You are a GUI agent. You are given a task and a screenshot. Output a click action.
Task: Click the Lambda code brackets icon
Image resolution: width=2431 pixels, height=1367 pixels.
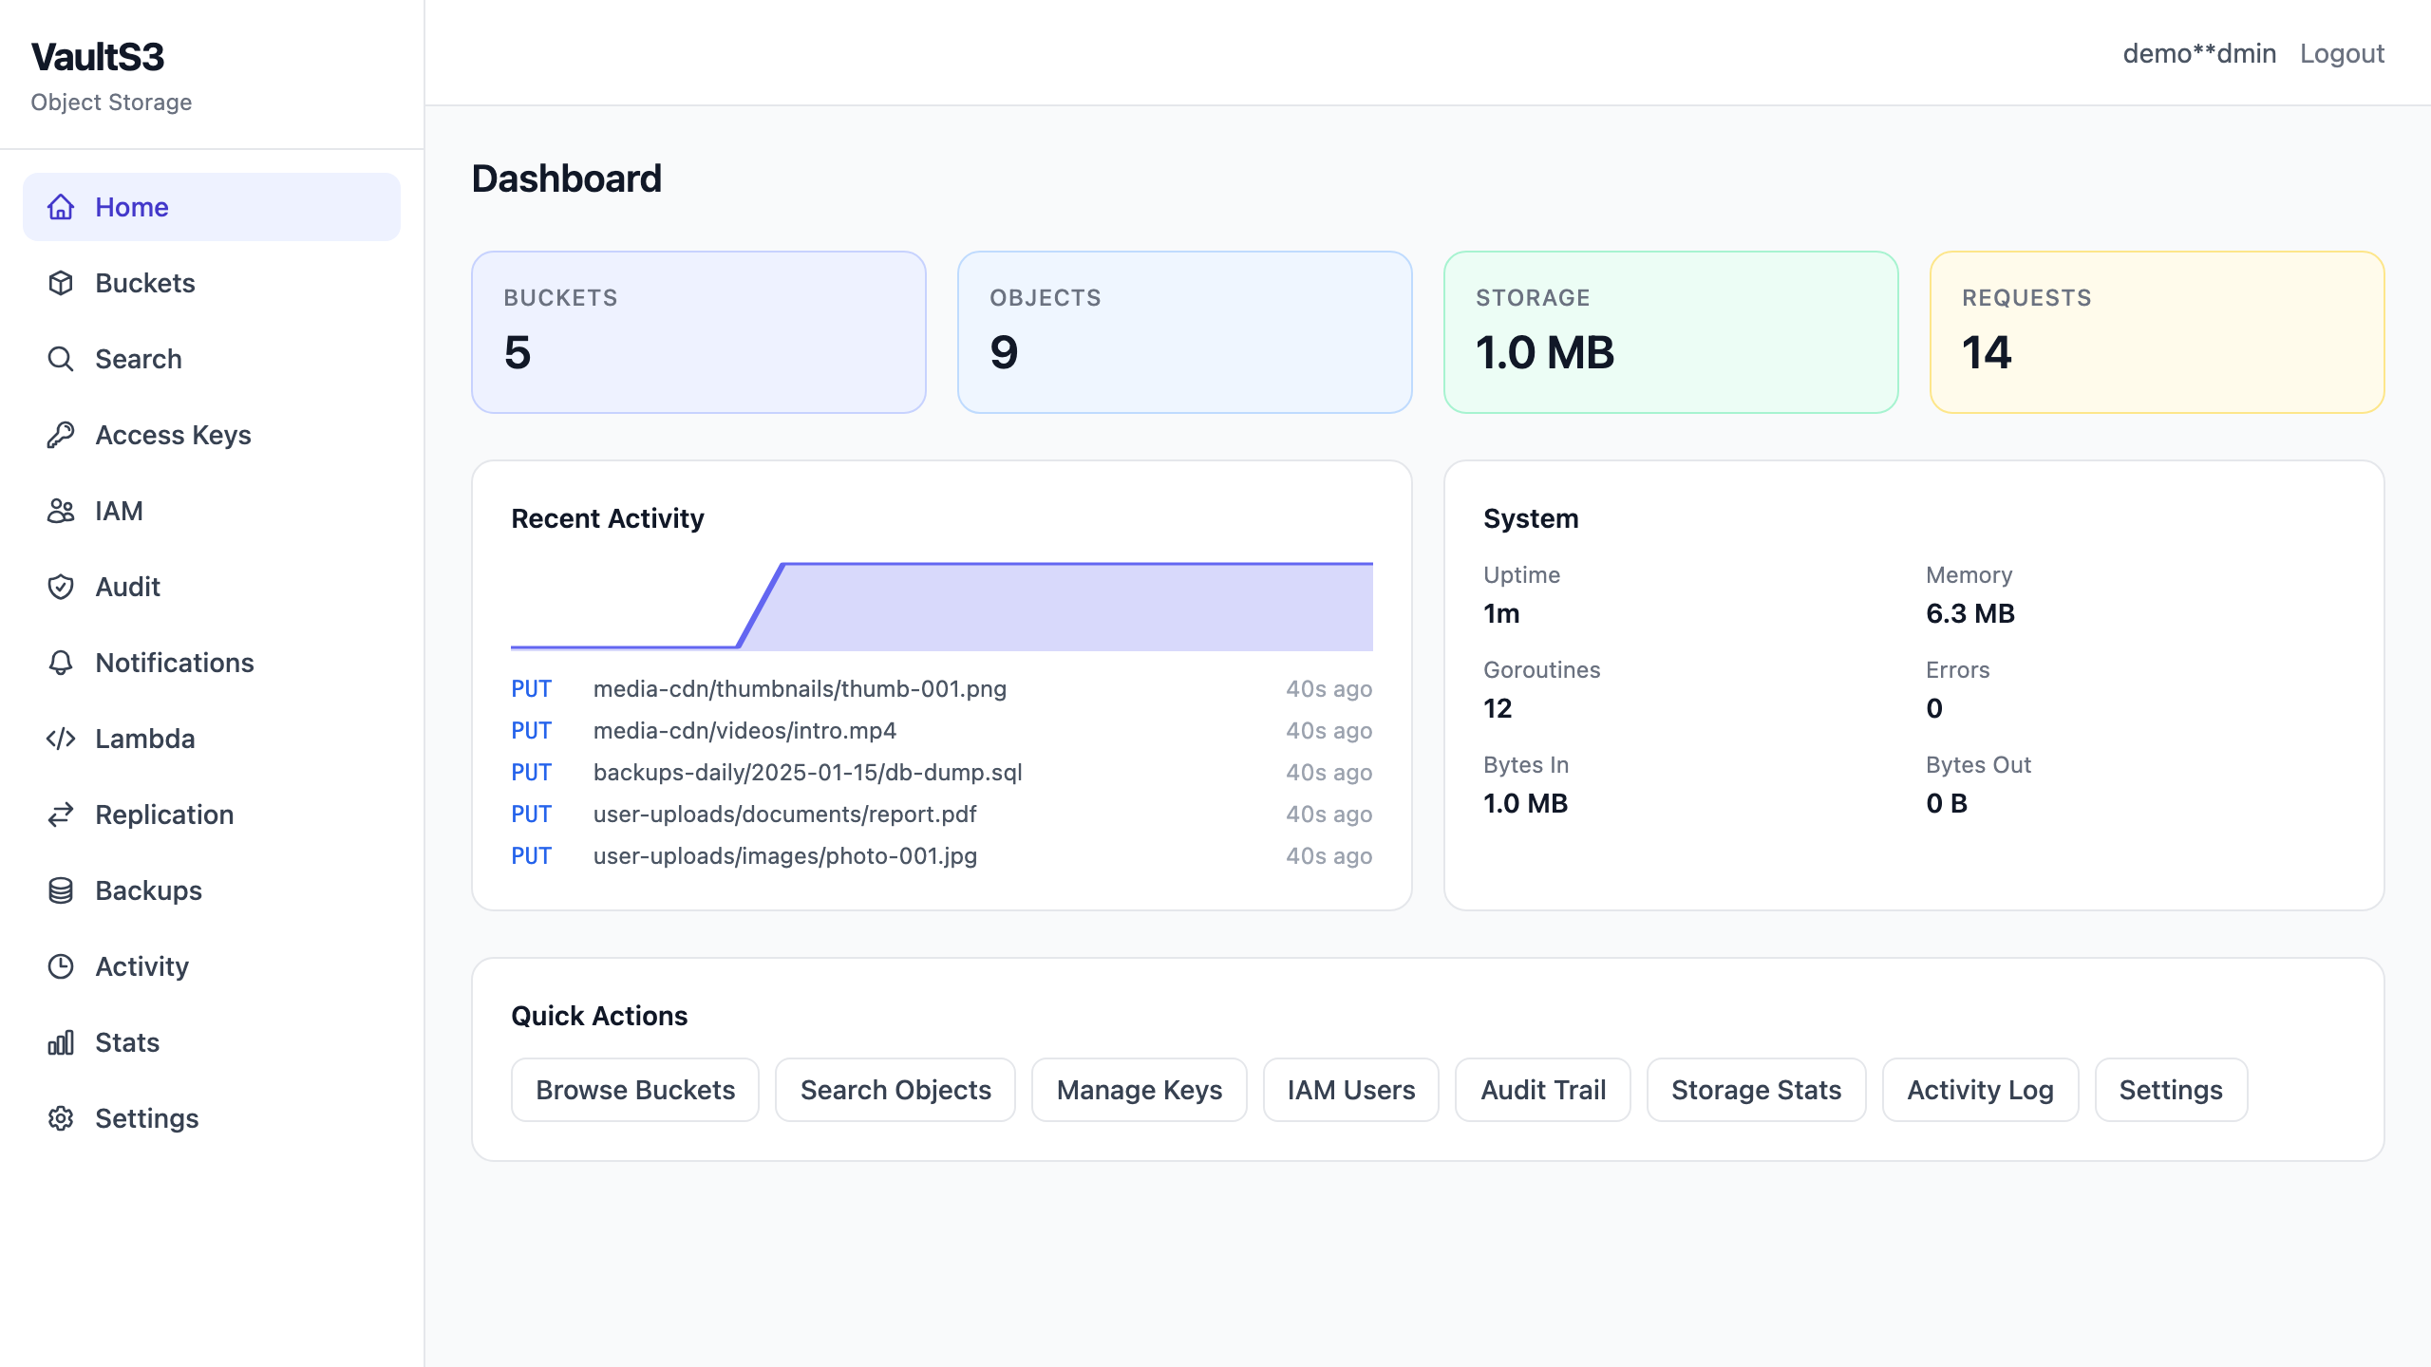(x=61, y=739)
